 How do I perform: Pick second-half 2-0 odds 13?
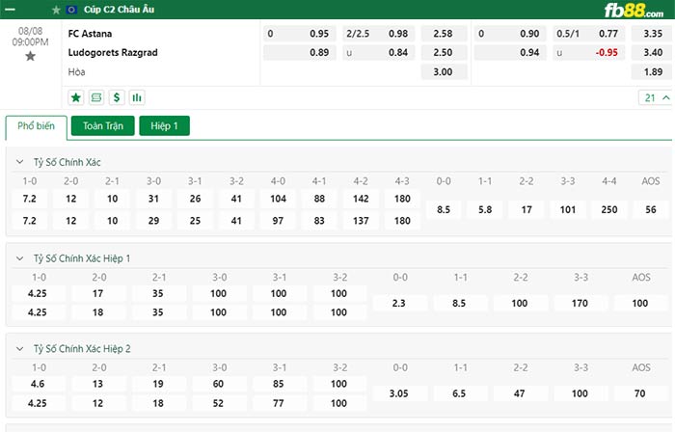point(98,384)
